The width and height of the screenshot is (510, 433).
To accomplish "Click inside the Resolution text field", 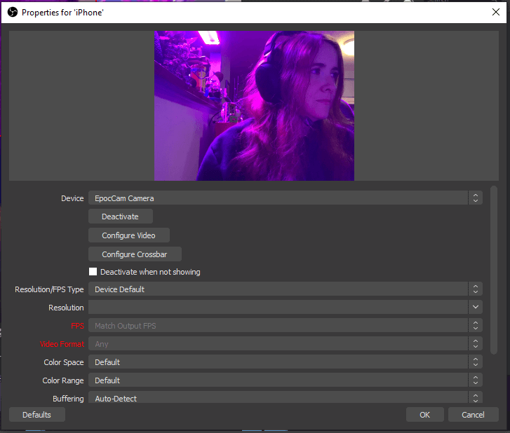I will 278,307.
